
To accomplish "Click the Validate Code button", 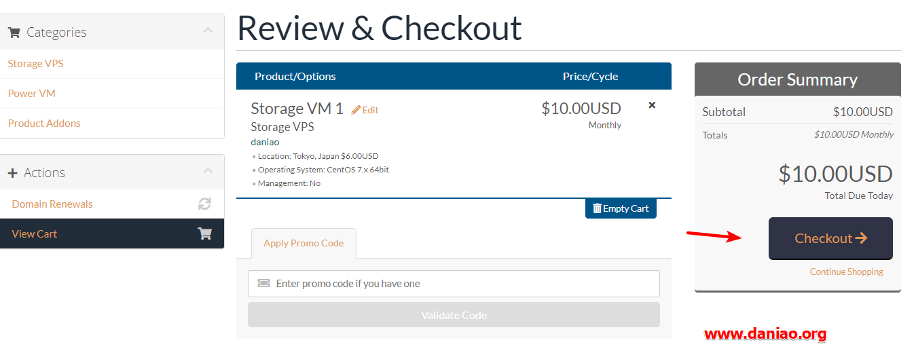I will pyautogui.click(x=454, y=315).
